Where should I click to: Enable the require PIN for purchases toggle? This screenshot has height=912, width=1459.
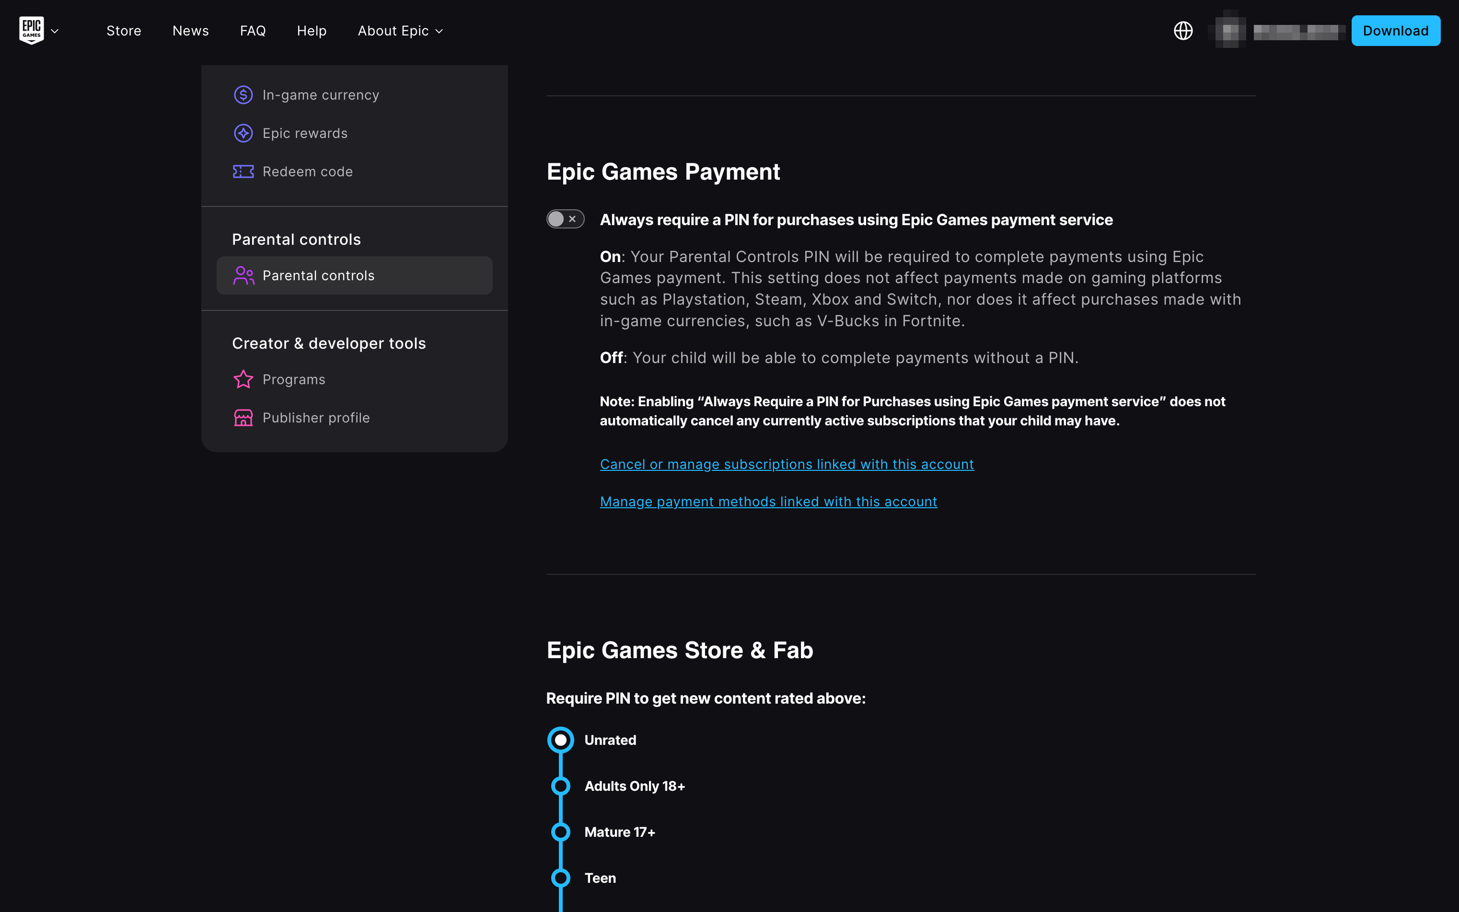566,219
